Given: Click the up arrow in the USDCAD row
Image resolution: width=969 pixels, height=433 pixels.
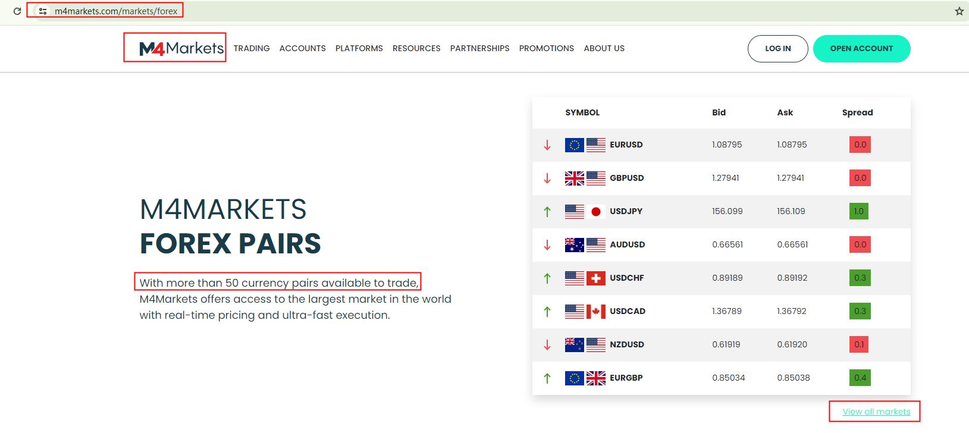Looking at the screenshot, I should point(547,311).
